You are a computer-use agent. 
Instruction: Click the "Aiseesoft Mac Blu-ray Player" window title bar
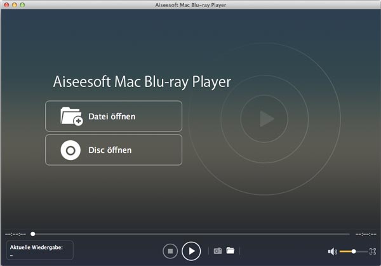coord(190,5)
